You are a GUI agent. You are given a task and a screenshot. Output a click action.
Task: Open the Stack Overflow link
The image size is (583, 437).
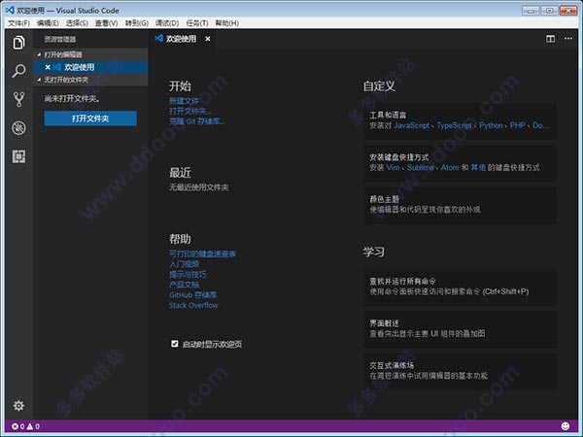click(x=193, y=305)
